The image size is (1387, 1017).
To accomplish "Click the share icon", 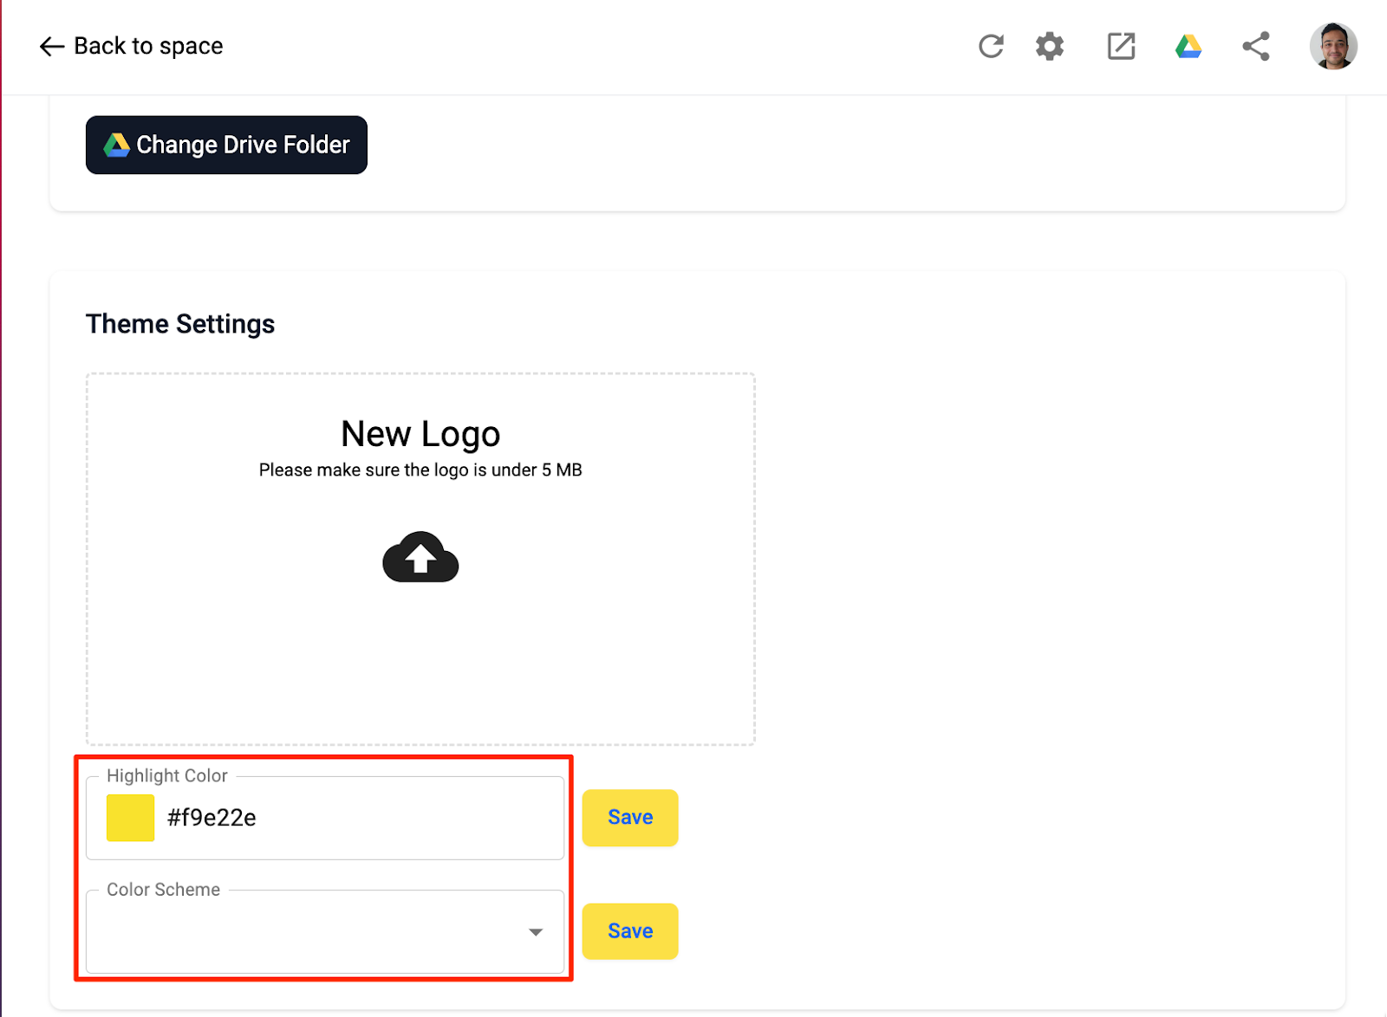I will point(1256,46).
